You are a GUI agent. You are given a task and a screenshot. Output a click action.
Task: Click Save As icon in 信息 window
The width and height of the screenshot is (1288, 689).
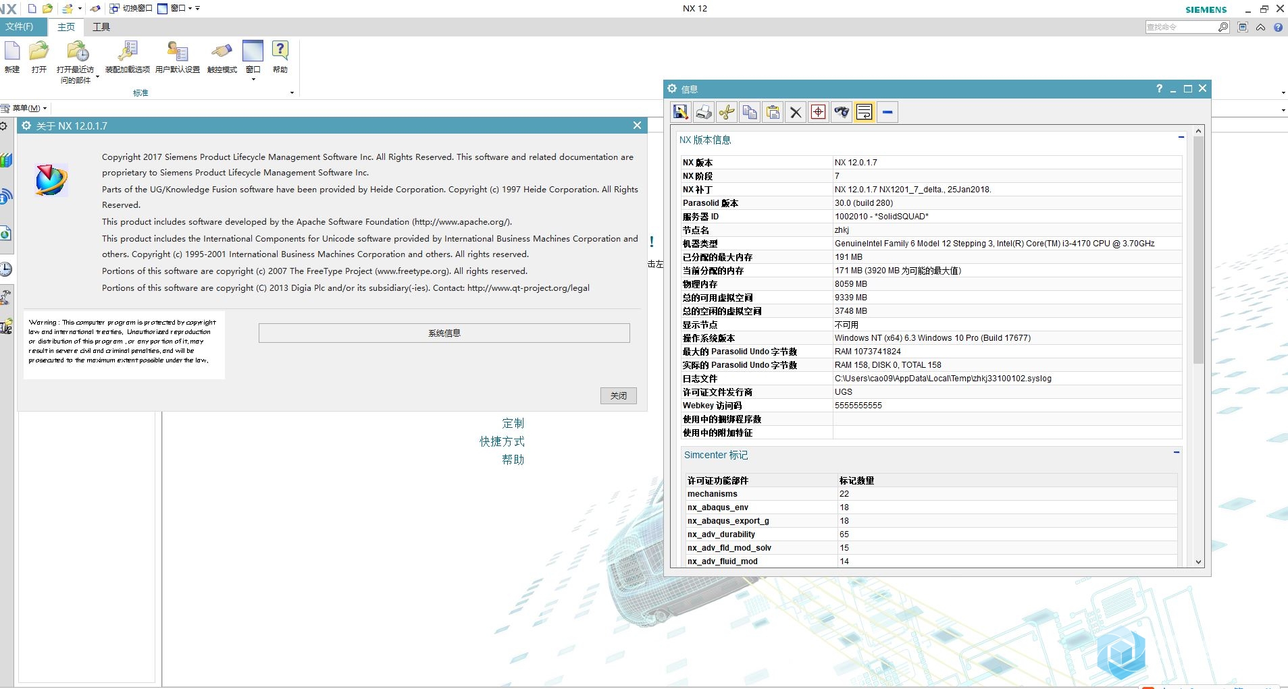point(681,112)
